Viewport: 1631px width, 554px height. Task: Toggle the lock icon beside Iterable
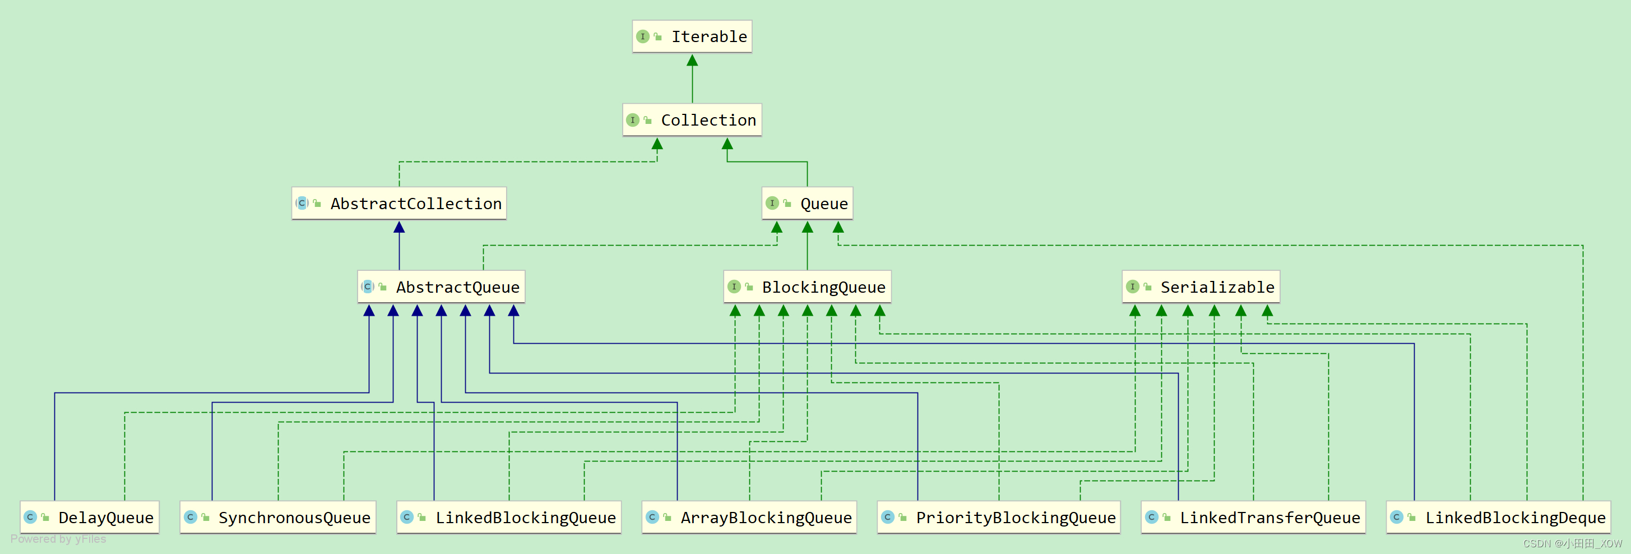coord(659,36)
